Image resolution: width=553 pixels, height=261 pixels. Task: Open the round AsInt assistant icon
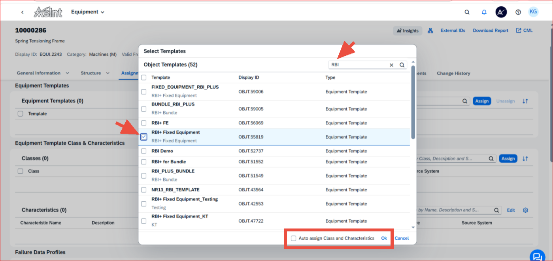pos(501,12)
